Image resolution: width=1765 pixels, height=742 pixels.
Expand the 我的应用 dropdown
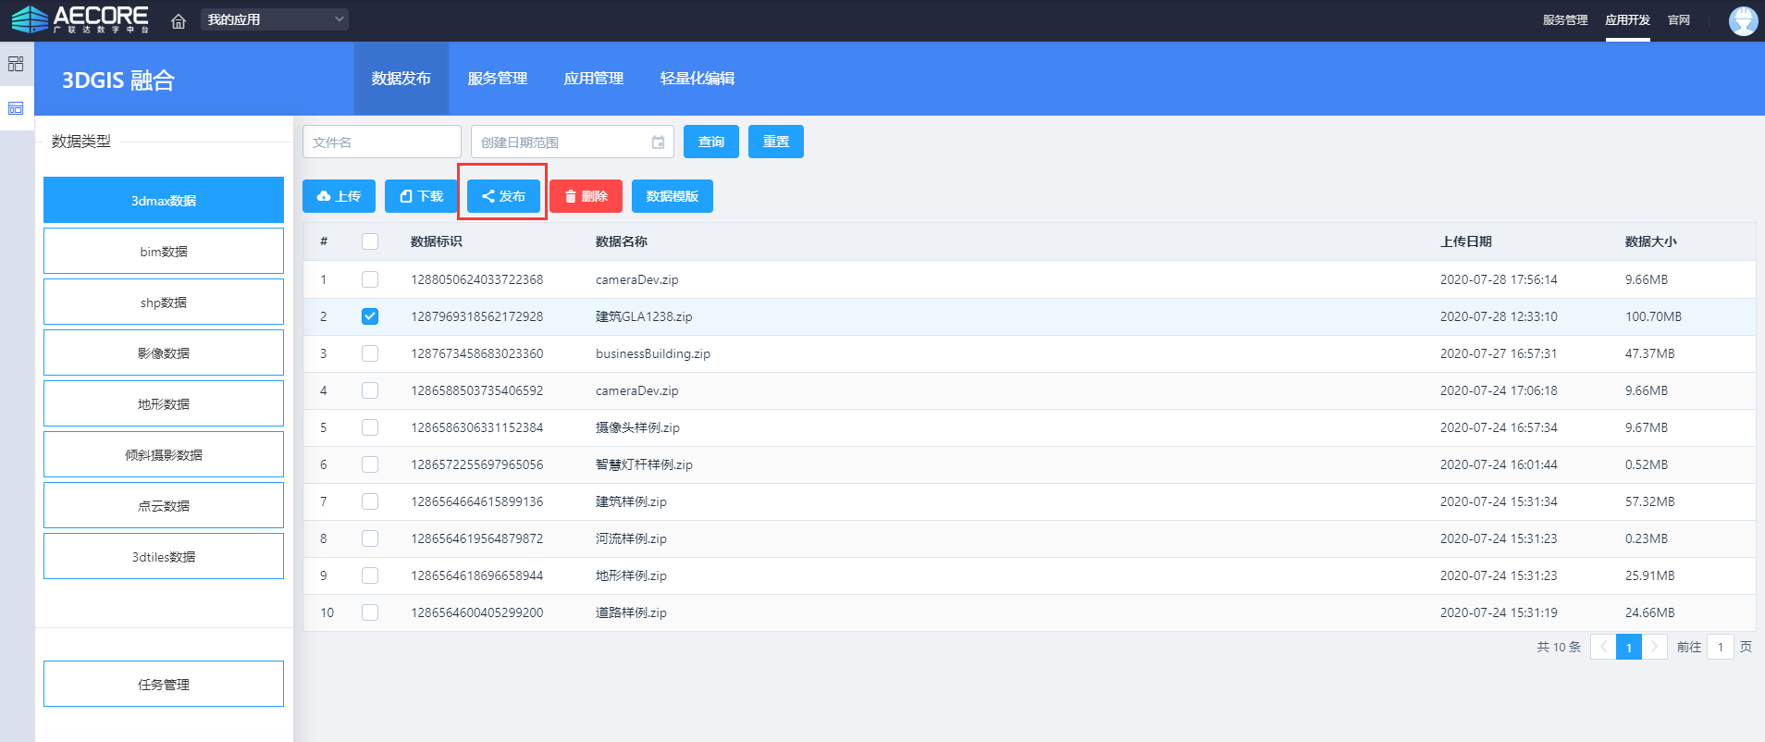coord(274,19)
